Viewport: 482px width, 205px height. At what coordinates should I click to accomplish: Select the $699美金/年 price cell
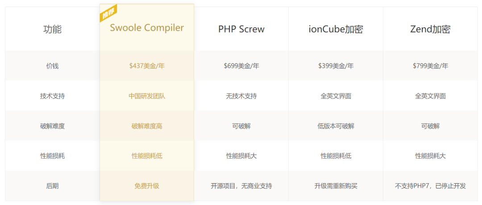[x=241, y=66]
